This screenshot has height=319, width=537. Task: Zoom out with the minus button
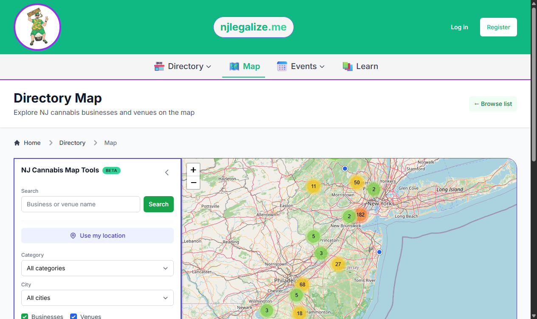pyautogui.click(x=193, y=183)
